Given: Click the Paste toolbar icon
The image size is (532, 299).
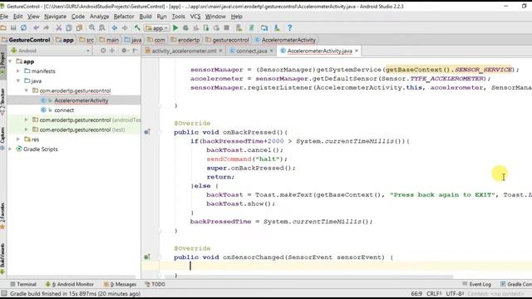Looking at the screenshot, I should point(79,27).
